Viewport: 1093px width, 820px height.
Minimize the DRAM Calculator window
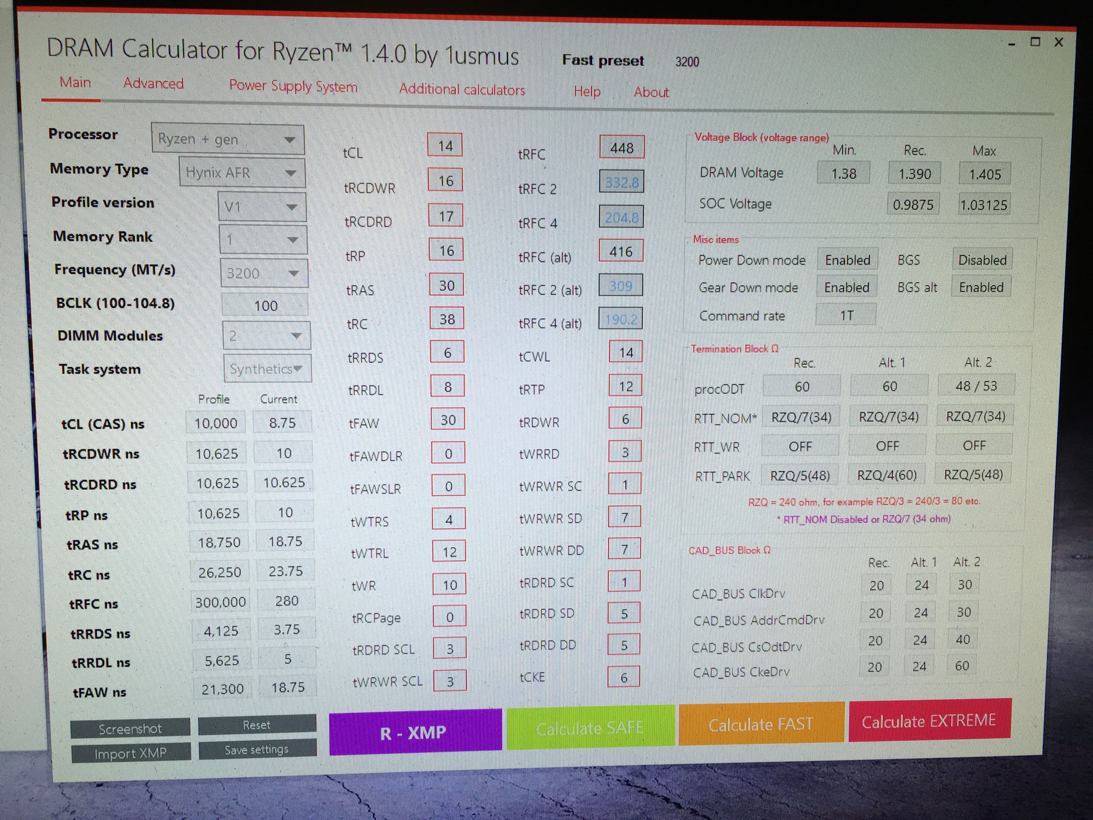(1012, 44)
